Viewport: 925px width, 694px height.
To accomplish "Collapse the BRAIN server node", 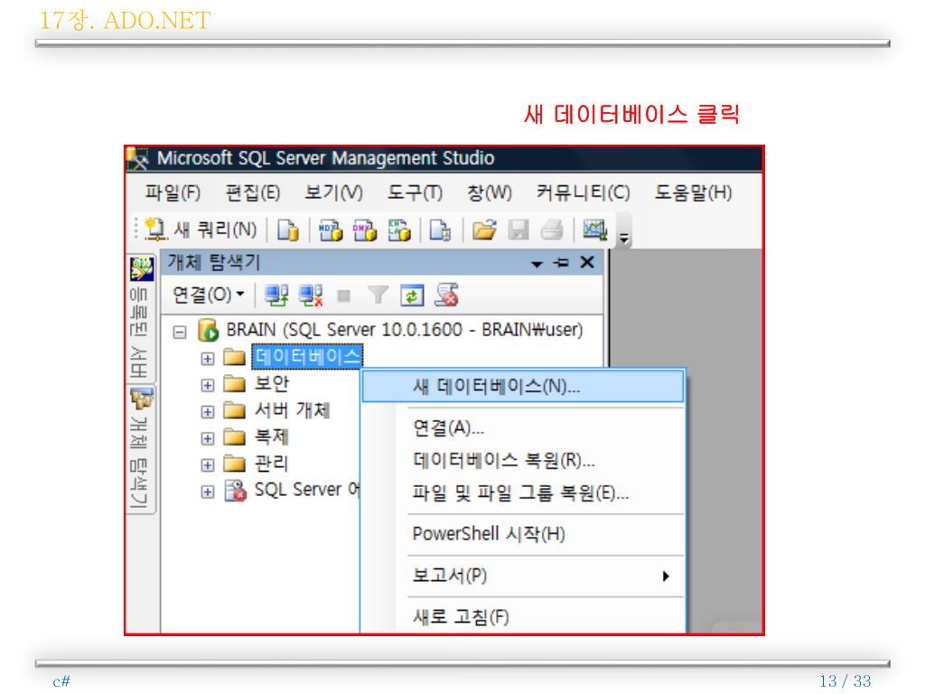I will [x=180, y=333].
